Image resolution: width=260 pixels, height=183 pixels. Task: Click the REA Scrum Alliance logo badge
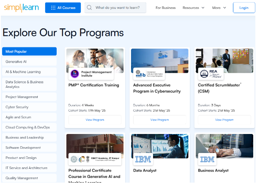coord(211,74)
